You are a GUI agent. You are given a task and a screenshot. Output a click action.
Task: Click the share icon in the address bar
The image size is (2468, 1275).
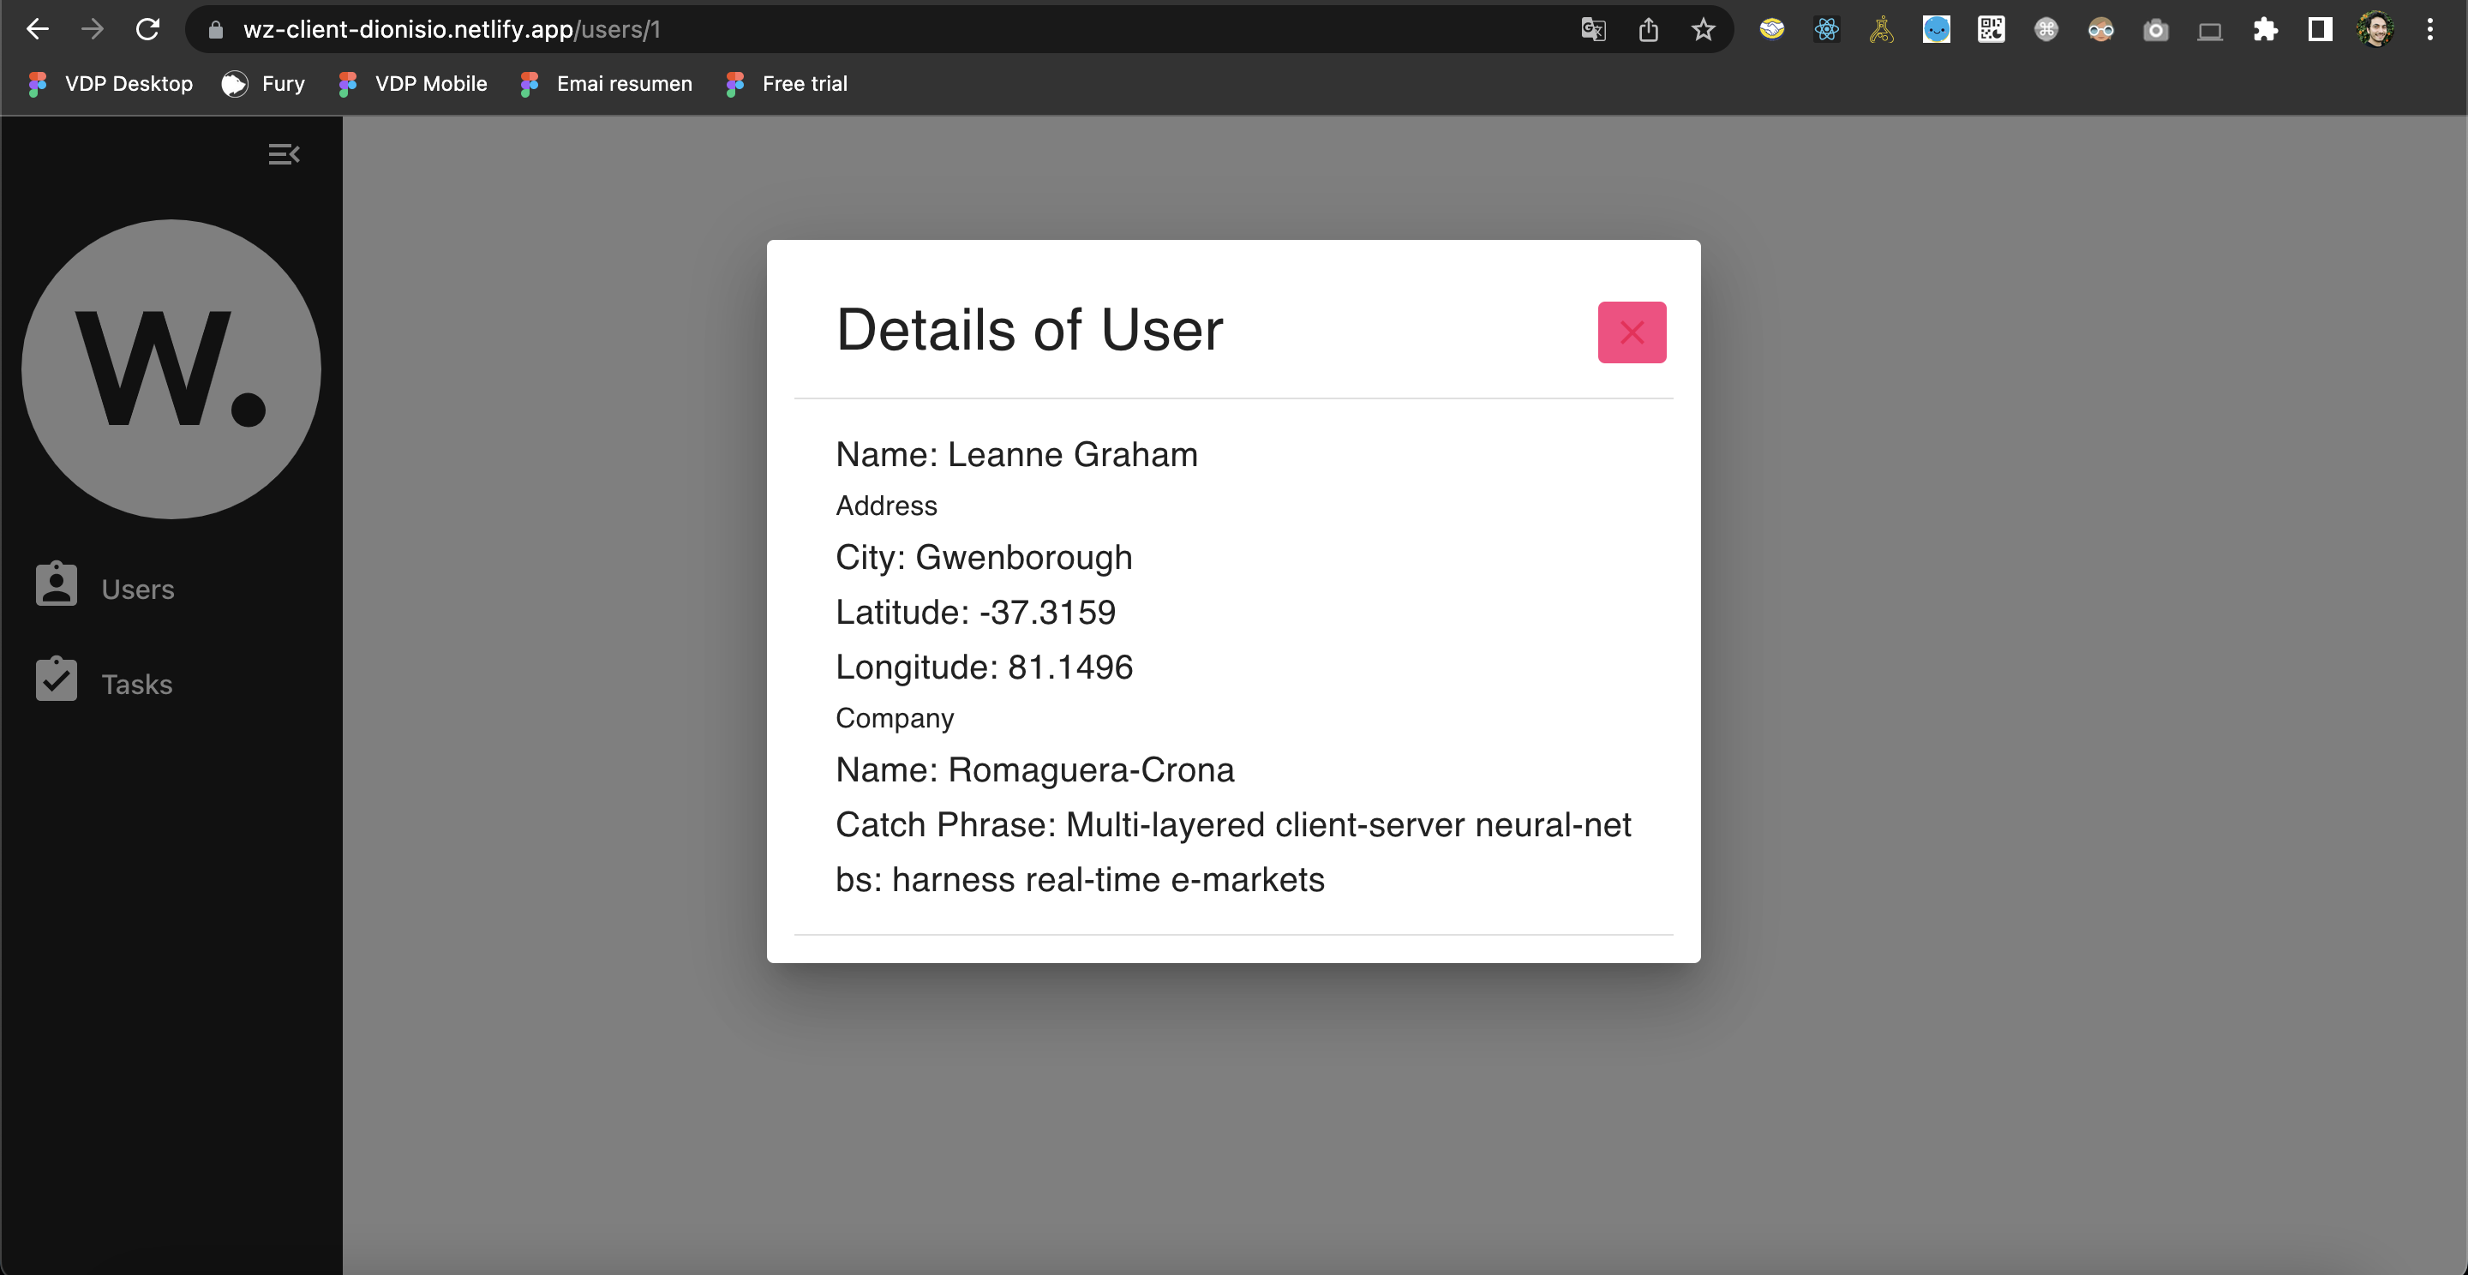coord(1648,29)
